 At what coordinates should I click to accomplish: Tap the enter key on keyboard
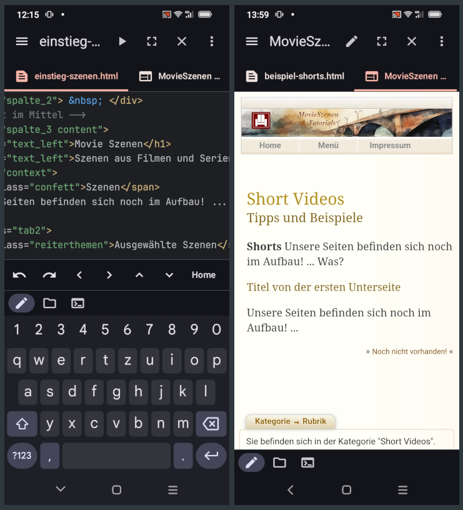coord(211,456)
